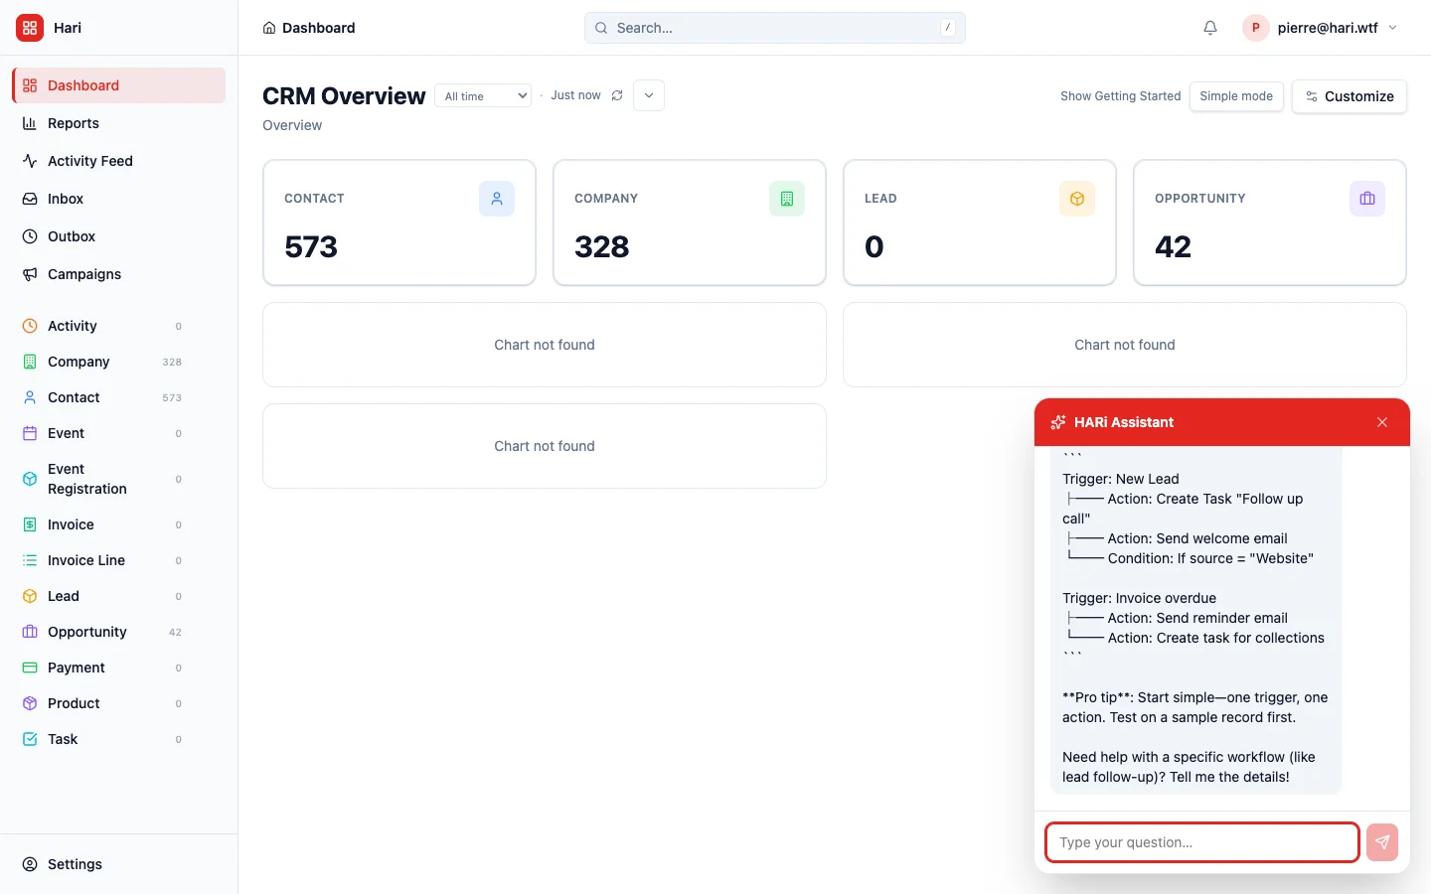Click the Outbox clock icon

coord(29,236)
